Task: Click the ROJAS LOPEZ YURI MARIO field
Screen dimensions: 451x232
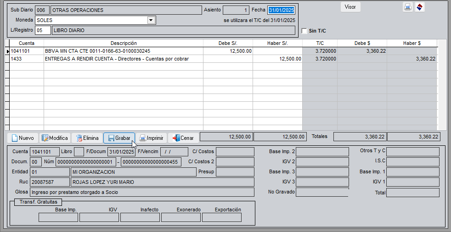Action: pyautogui.click(x=162, y=182)
